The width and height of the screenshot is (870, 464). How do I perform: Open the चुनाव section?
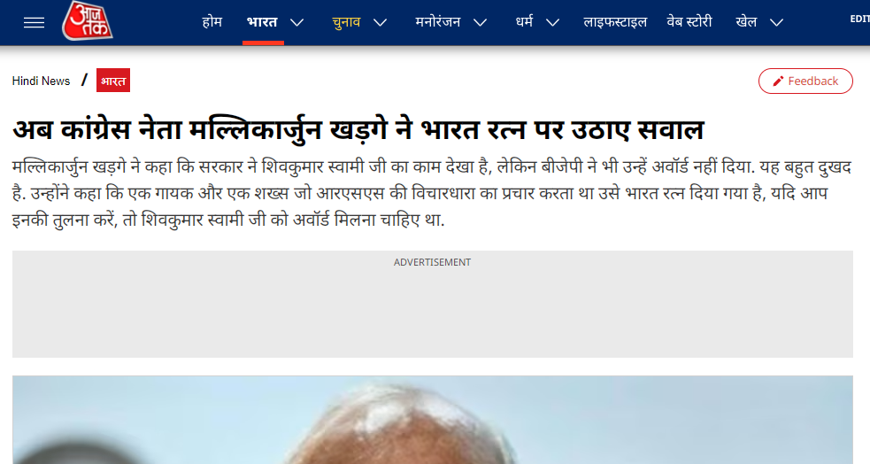[x=346, y=22]
